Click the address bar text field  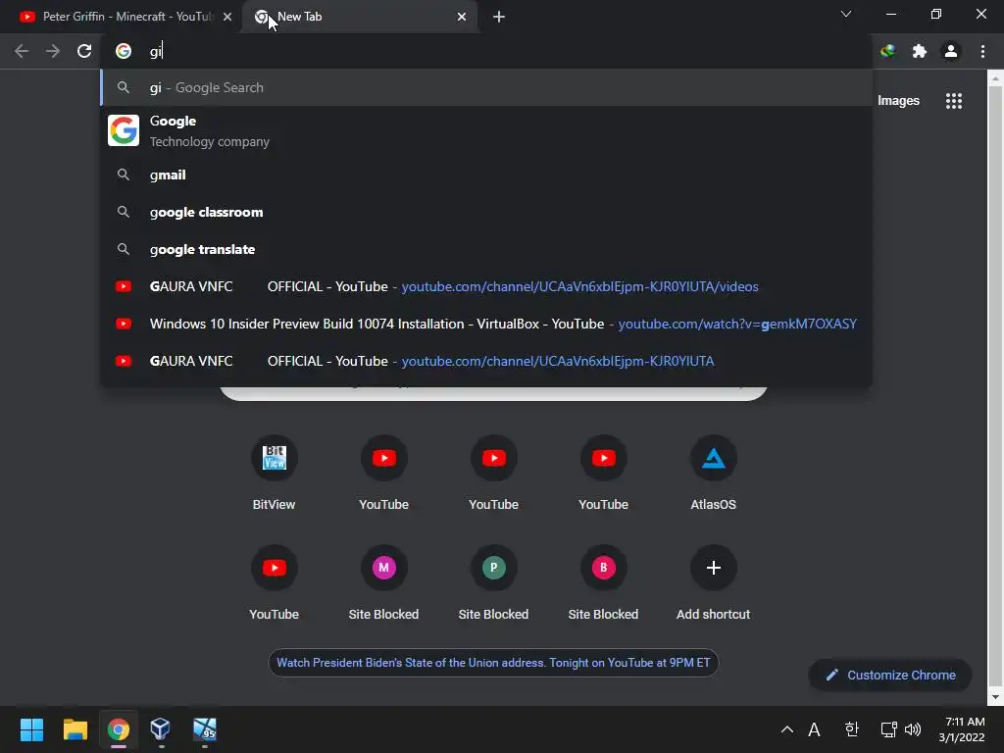(486, 51)
